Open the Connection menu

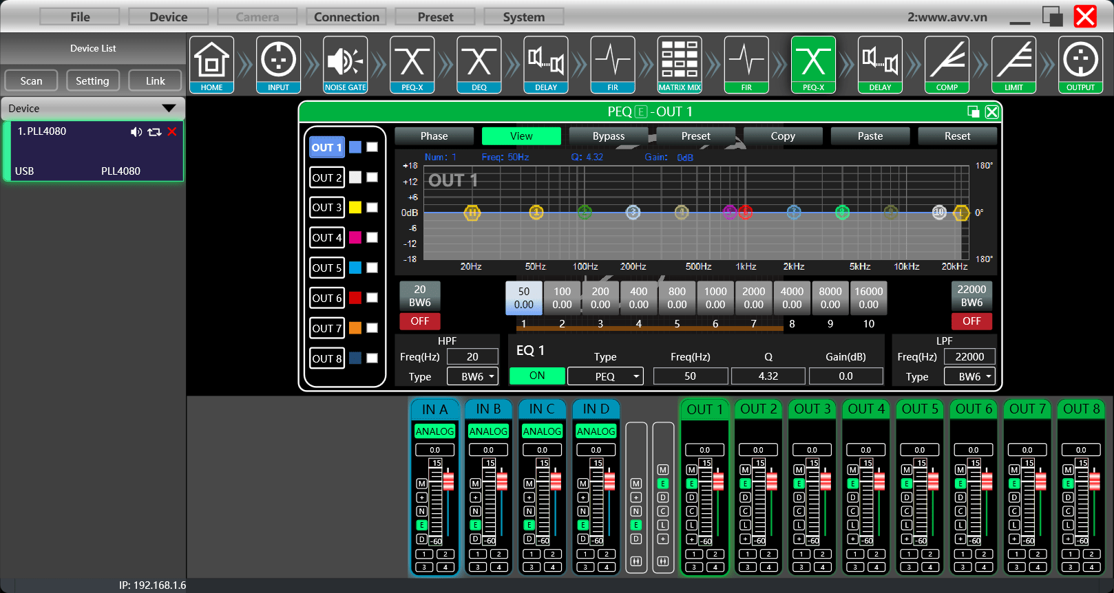(346, 17)
